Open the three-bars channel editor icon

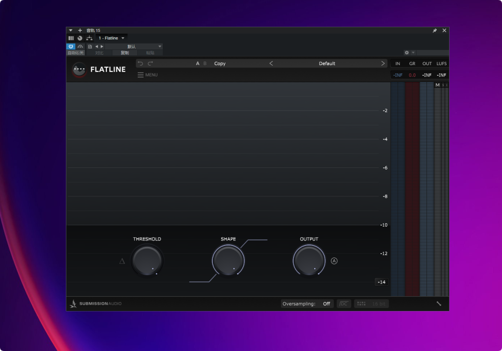(71, 38)
